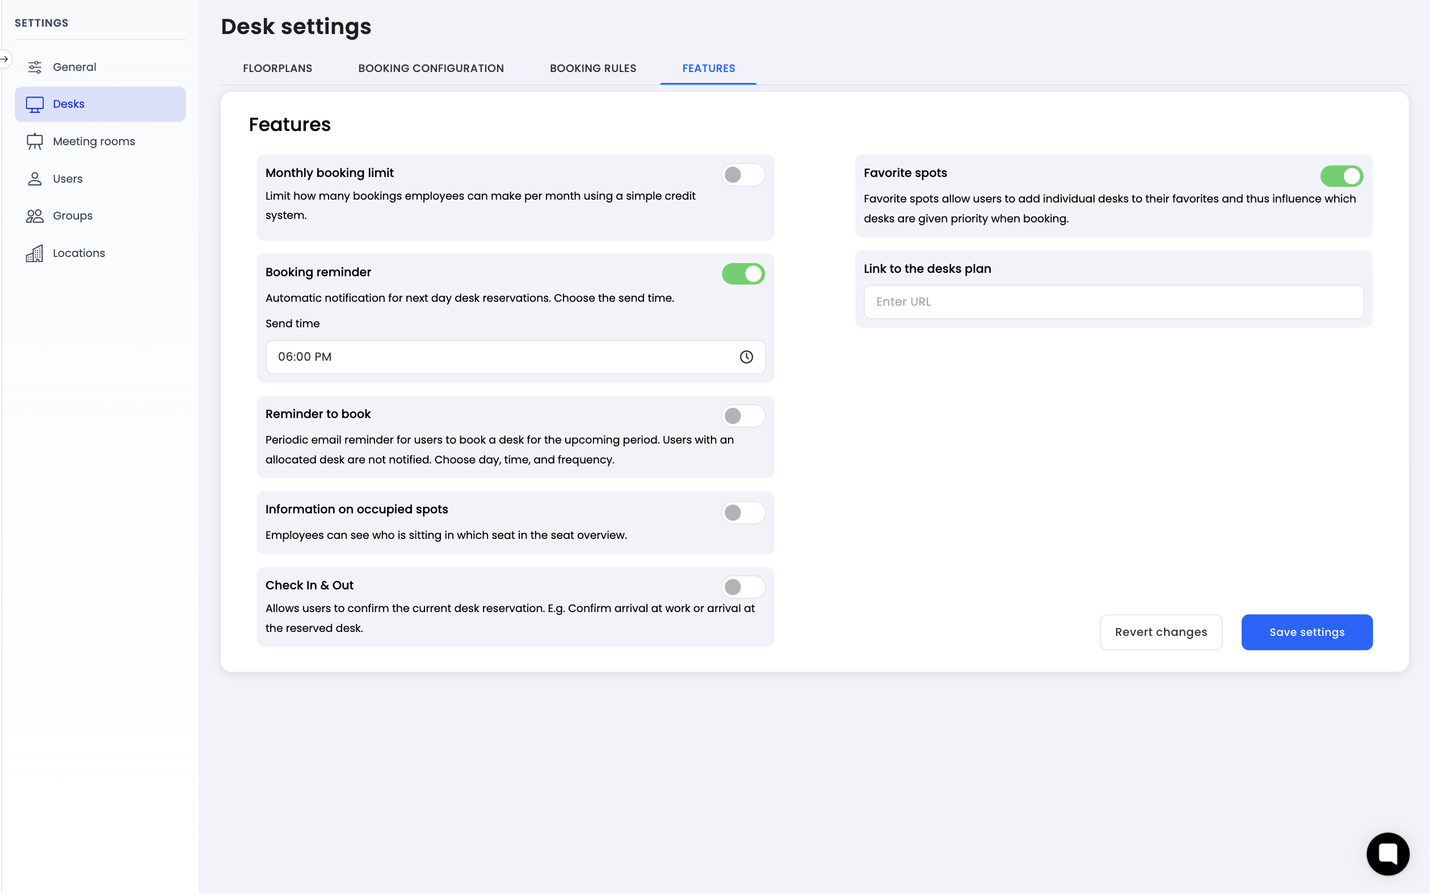Expand the sidebar with arrow button

coord(5,58)
